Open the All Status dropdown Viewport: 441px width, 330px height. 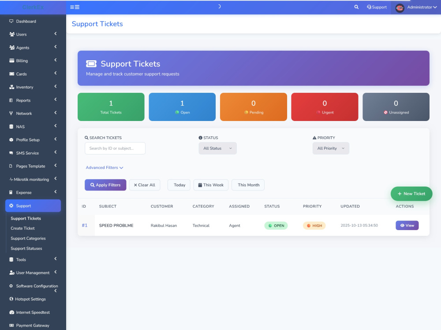tap(217, 148)
